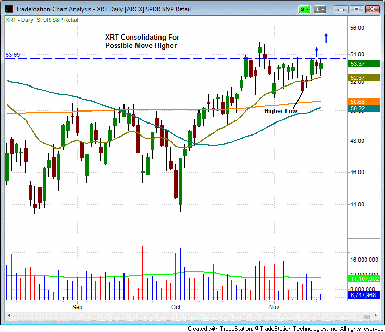Image resolution: width=385 pixels, height=332 pixels.
Task: Click the 6,747,968 volume value marker
Action: click(x=364, y=295)
